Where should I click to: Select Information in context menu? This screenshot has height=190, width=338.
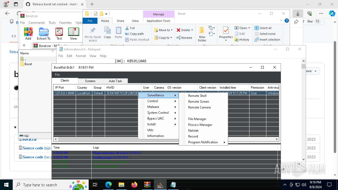point(158,136)
